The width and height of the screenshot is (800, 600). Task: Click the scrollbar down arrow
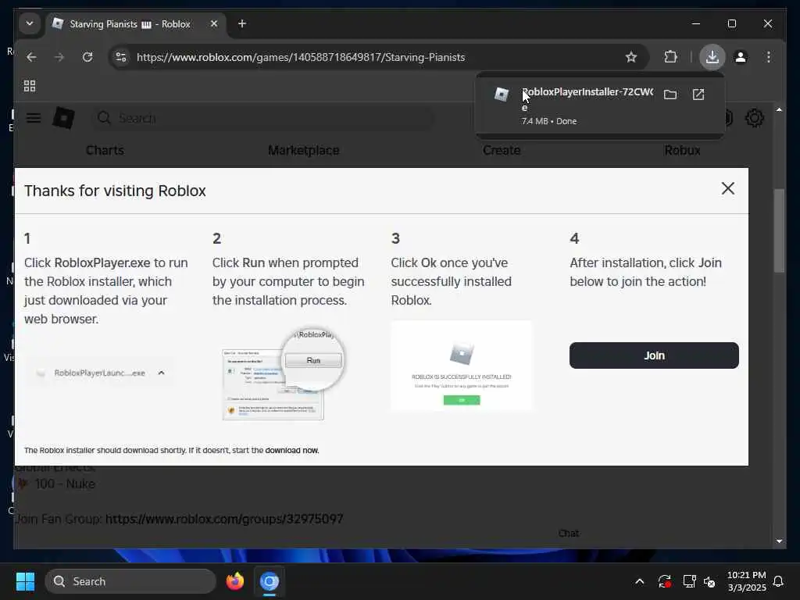tap(779, 541)
